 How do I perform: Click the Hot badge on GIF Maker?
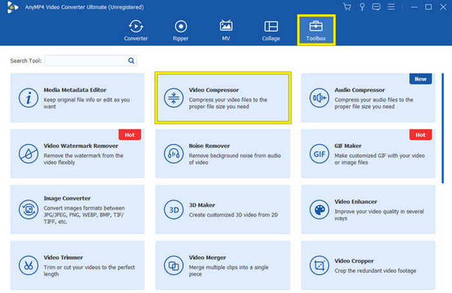pos(420,135)
